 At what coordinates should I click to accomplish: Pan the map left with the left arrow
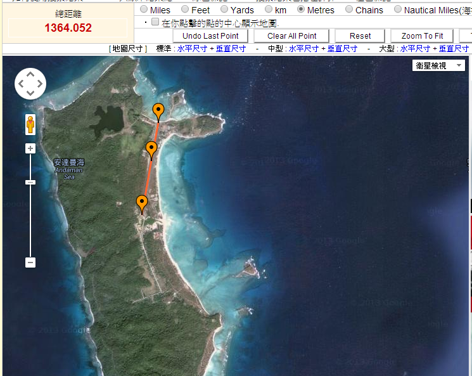pos(21,84)
